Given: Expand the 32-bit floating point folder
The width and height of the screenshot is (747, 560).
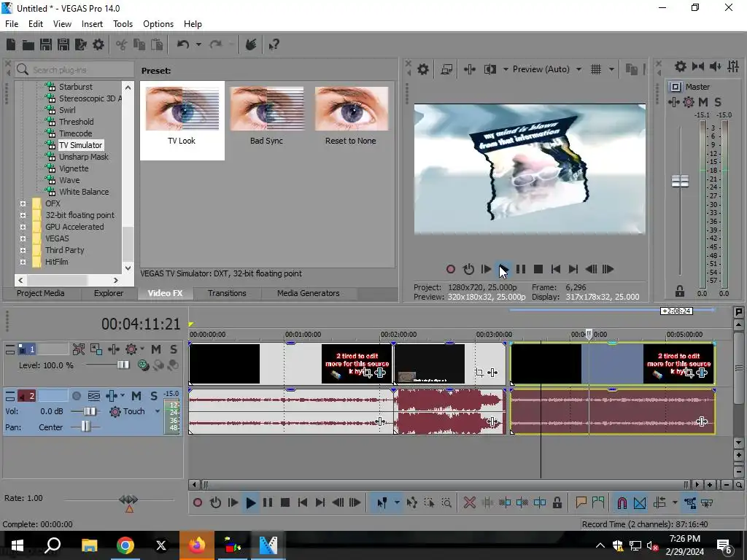Looking at the screenshot, I should point(23,215).
